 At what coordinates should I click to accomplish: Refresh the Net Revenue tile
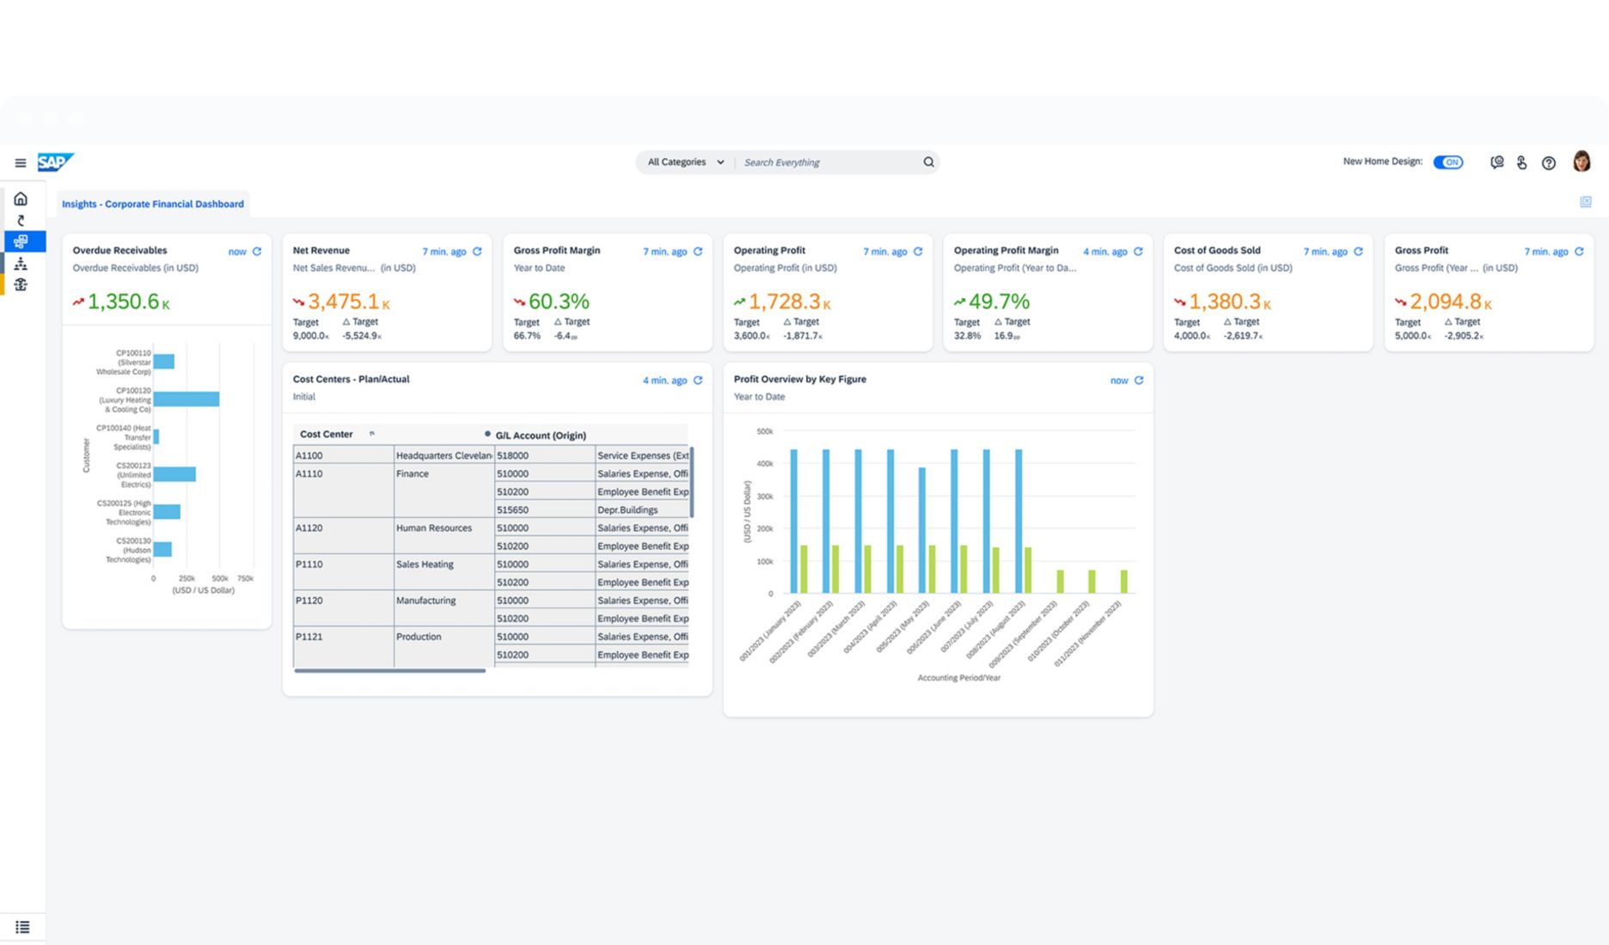(x=477, y=252)
